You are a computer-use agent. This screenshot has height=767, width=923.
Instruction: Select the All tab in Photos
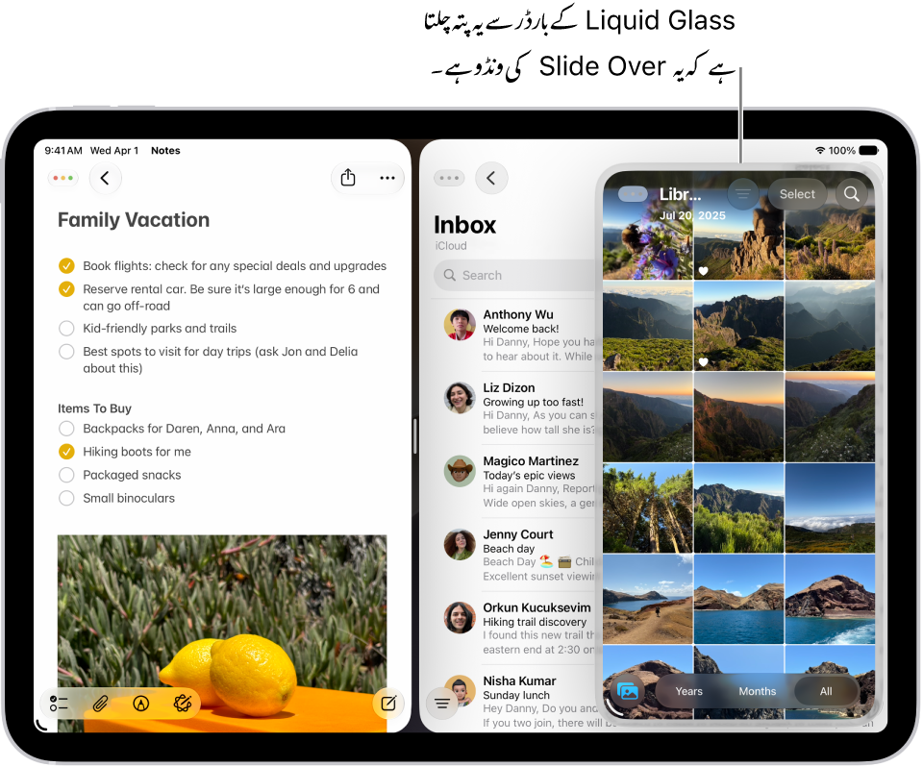pyautogui.click(x=826, y=691)
